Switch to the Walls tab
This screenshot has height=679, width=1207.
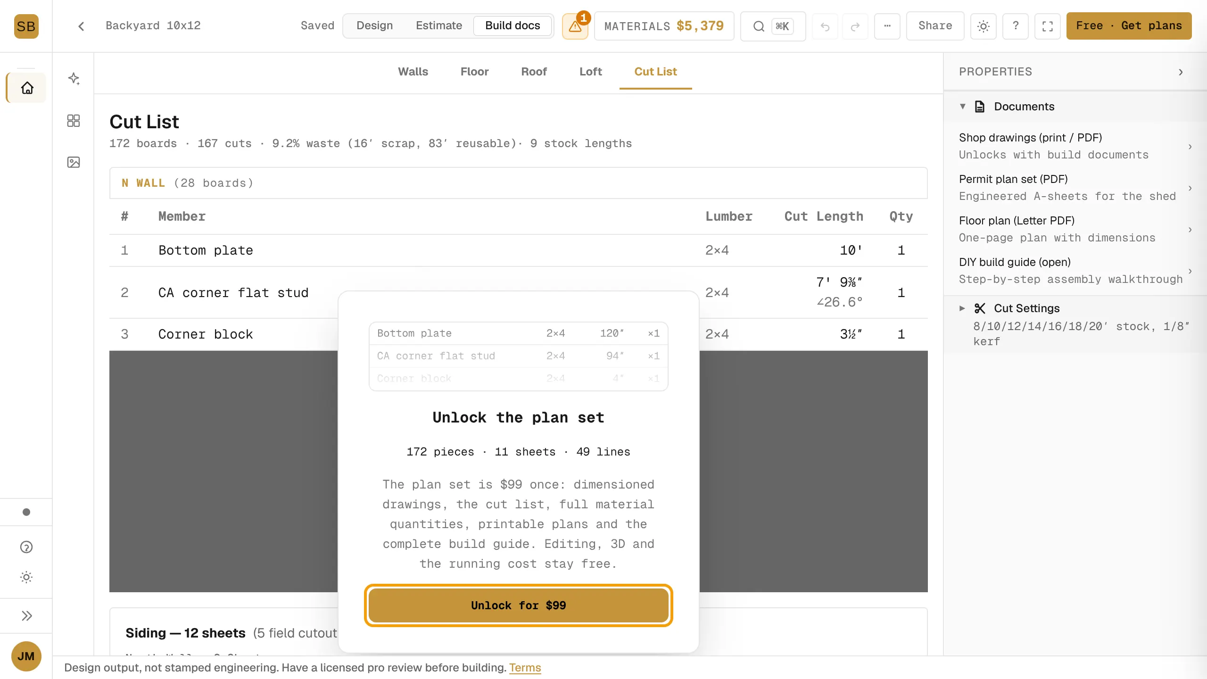(x=413, y=72)
